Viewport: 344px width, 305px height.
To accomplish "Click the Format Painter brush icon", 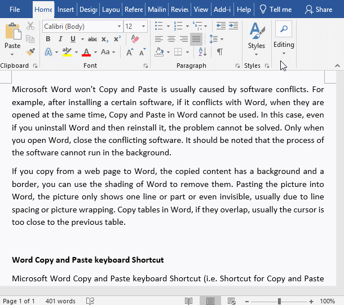I will pos(30,52).
